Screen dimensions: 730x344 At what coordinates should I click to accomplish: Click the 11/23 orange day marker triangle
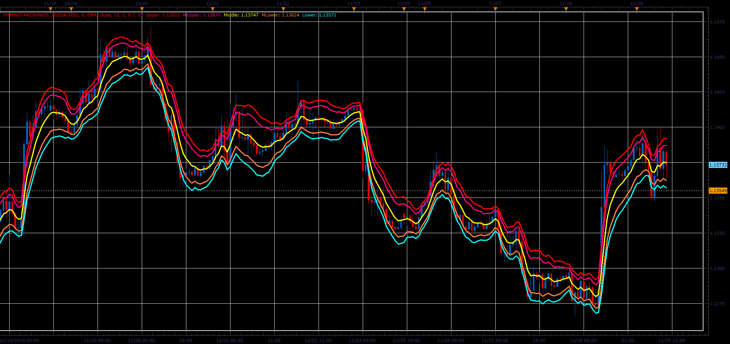point(354,9)
